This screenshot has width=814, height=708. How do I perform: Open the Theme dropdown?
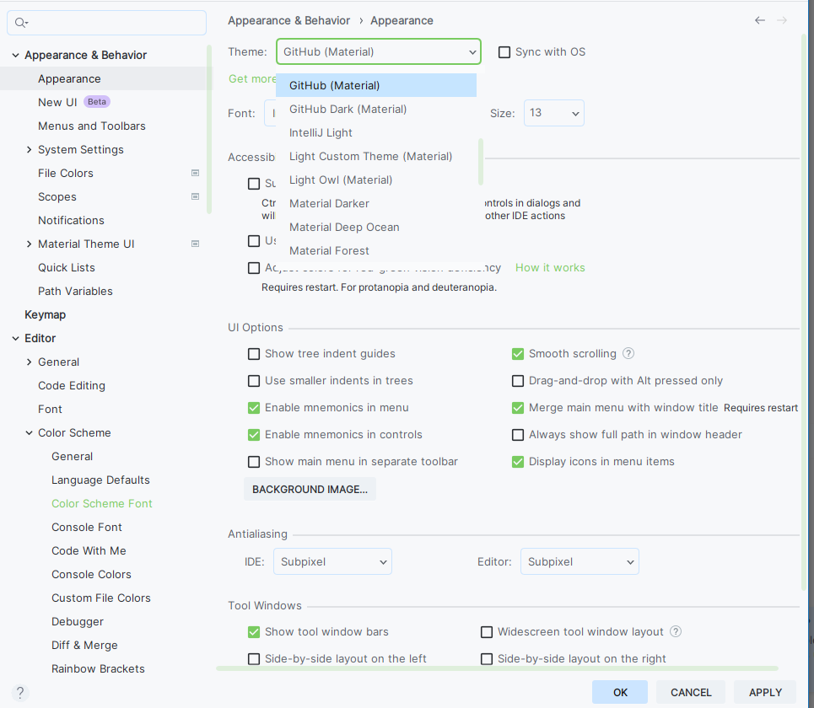pyautogui.click(x=379, y=51)
